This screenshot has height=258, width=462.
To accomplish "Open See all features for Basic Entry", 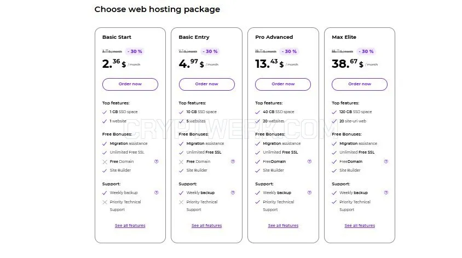I will click(x=206, y=225).
